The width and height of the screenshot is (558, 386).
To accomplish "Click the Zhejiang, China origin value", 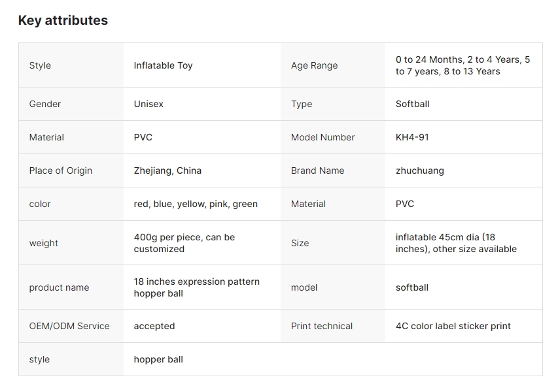I will click(167, 170).
